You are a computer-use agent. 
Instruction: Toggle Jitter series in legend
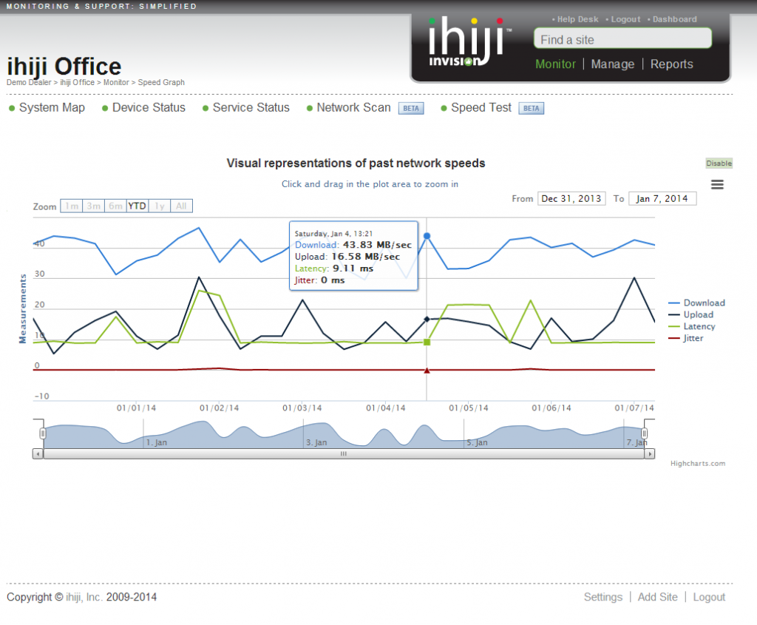click(686, 338)
